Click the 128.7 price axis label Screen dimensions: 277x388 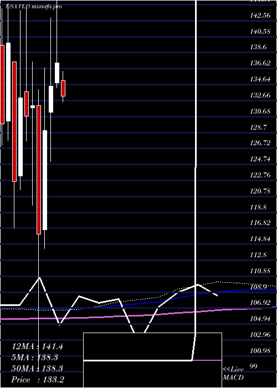(259, 127)
